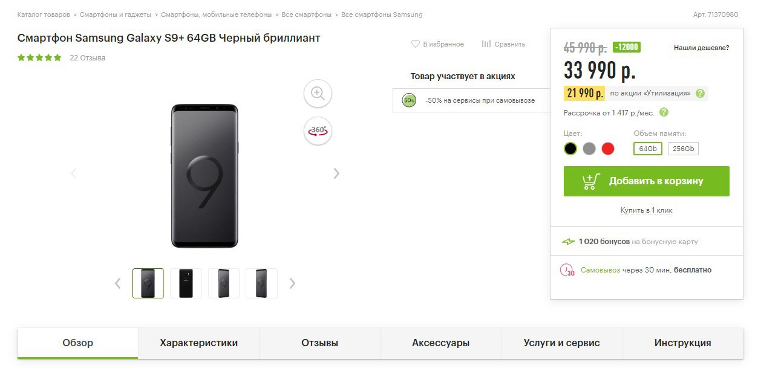Choose the gray color swatch
This screenshot has width=758, height=374.
pos(589,149)
